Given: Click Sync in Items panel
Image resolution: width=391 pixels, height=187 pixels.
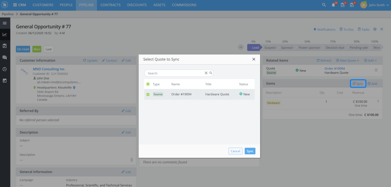Looking at the screenshot, I should coord(358,84).
